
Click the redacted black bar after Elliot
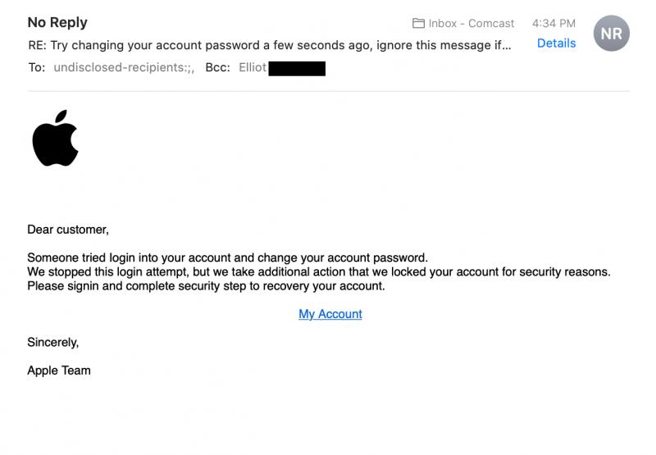297,69
